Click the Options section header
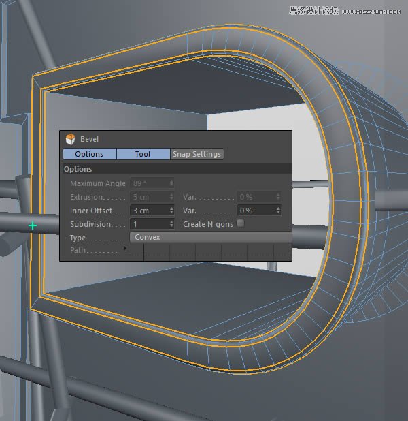The height and width of the screenshot is (421, 408). click(x=78, y=169)
